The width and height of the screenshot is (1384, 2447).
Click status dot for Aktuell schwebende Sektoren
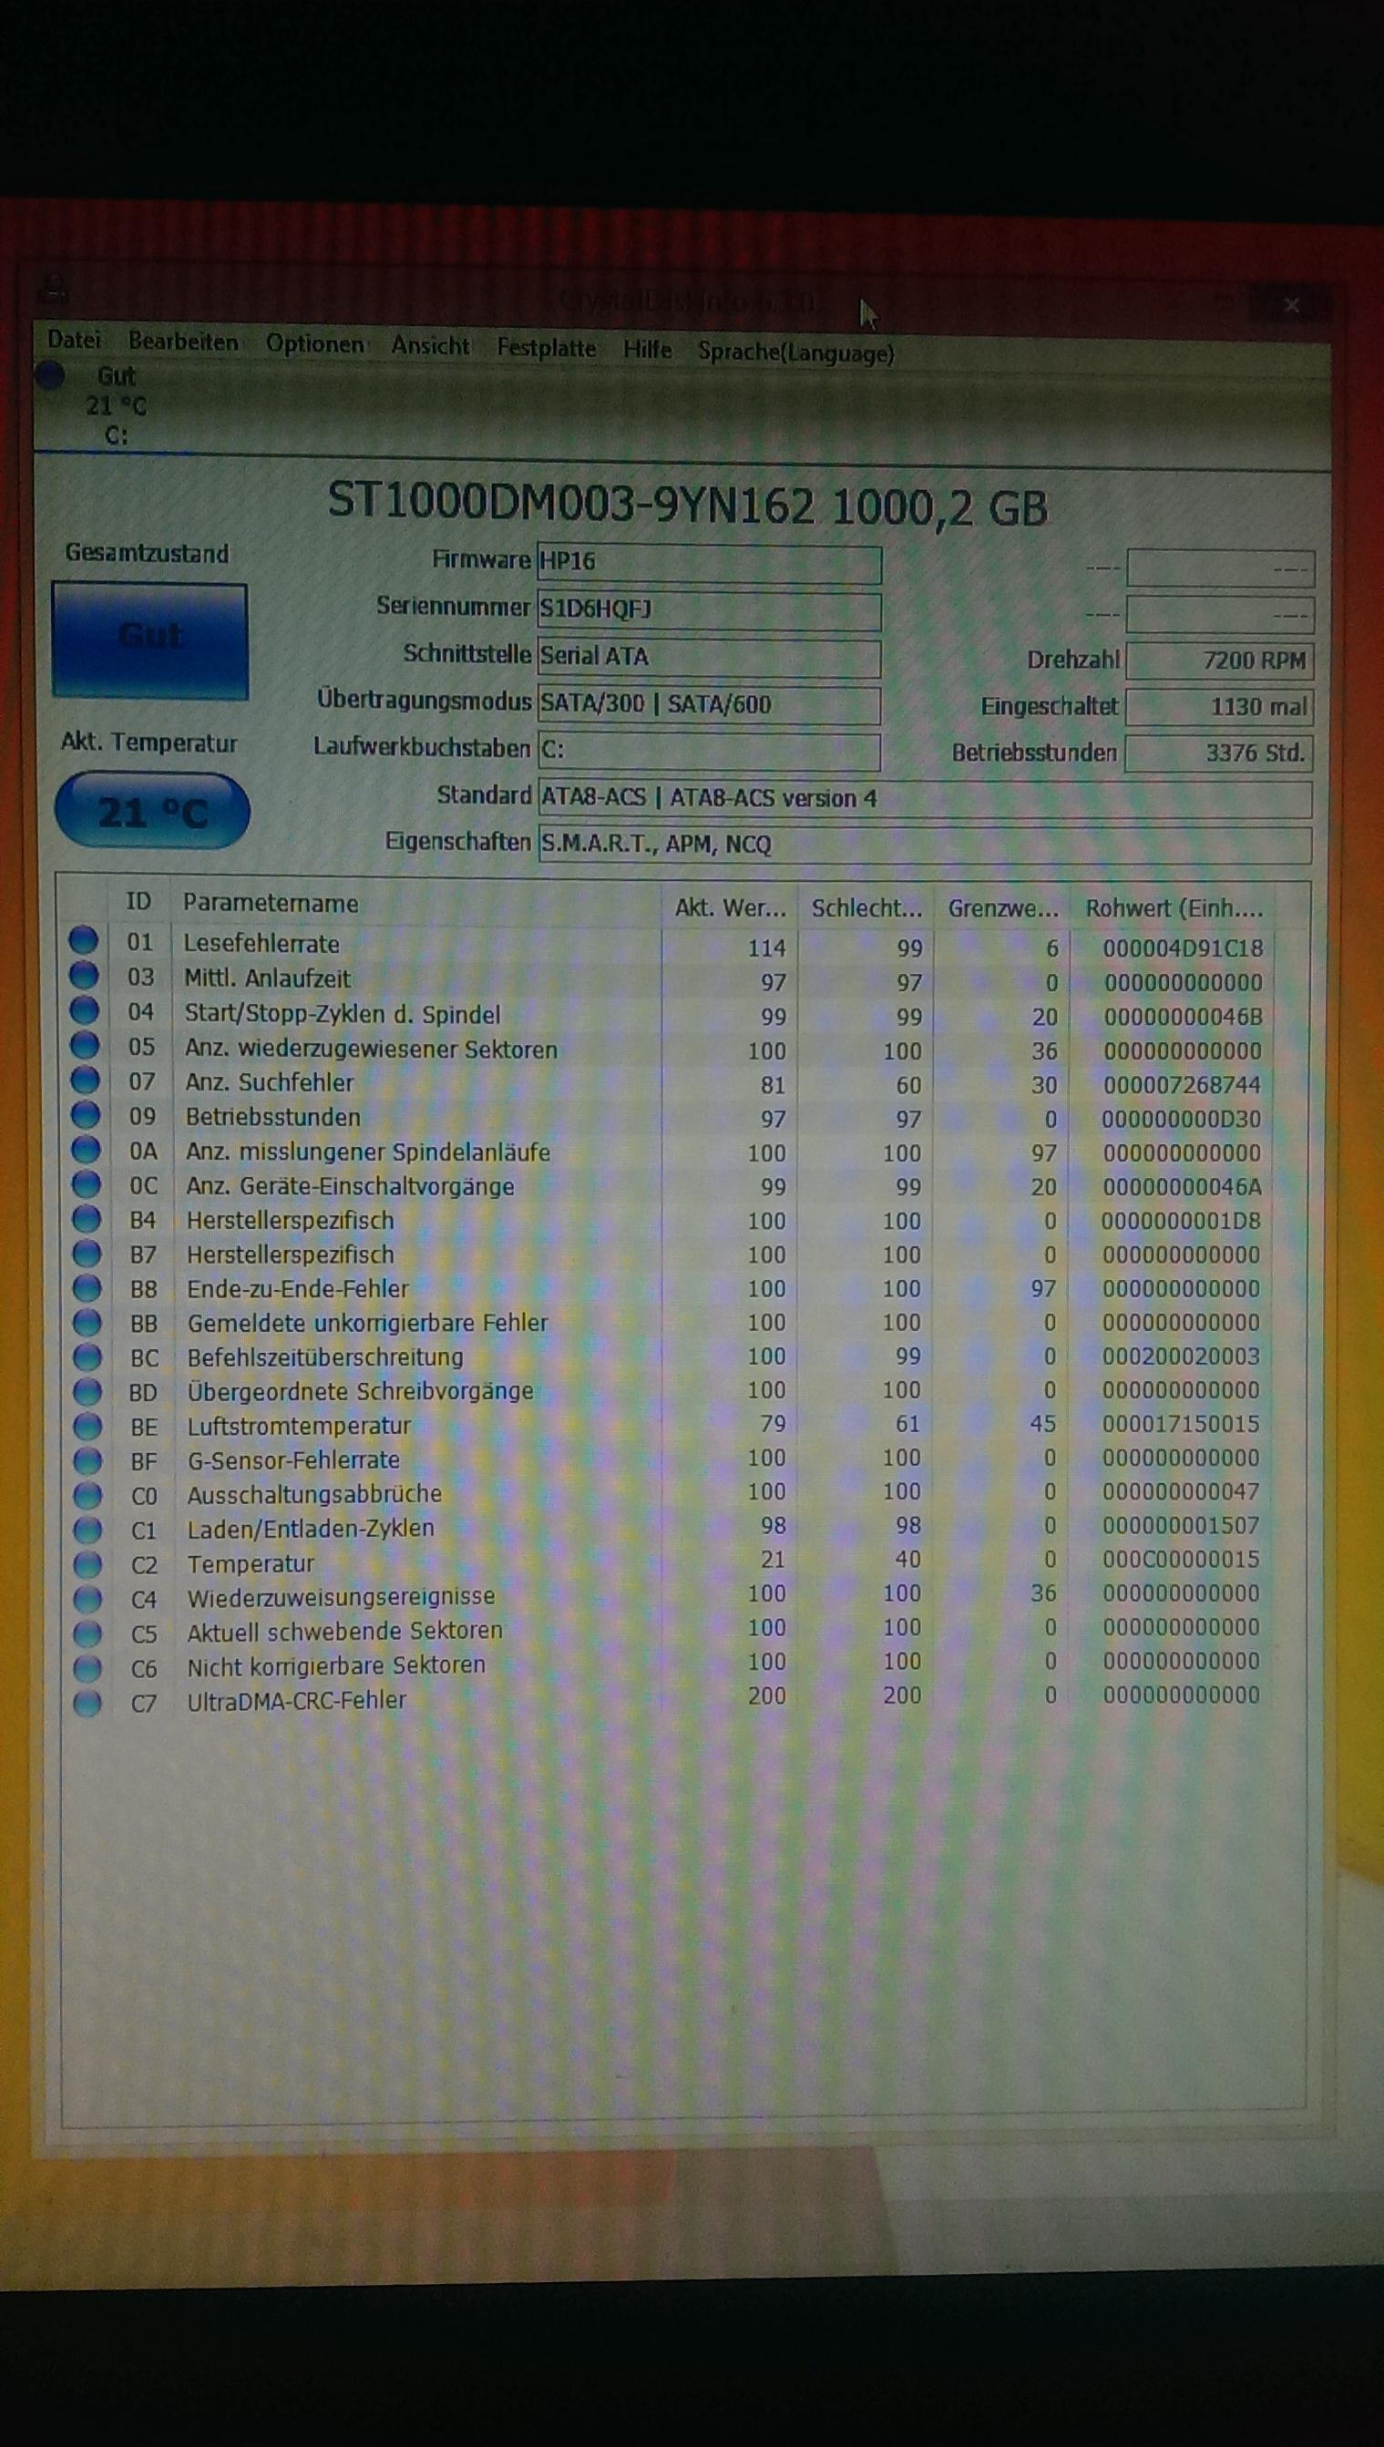coord(87,1633)
